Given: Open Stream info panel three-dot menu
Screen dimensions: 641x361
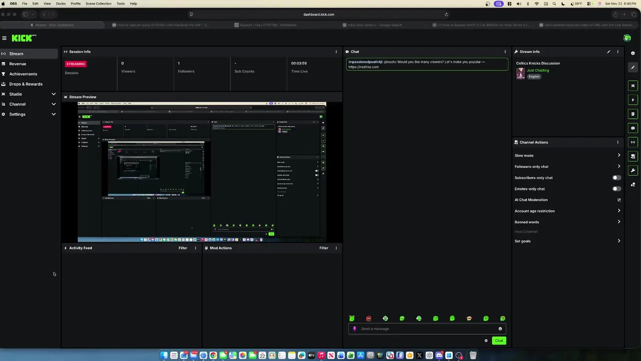Looking at the screenshot, I should click(x=617, y=52).
